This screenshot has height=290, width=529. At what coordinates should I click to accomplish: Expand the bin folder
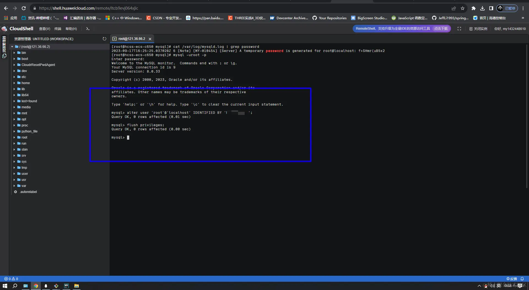14,53
